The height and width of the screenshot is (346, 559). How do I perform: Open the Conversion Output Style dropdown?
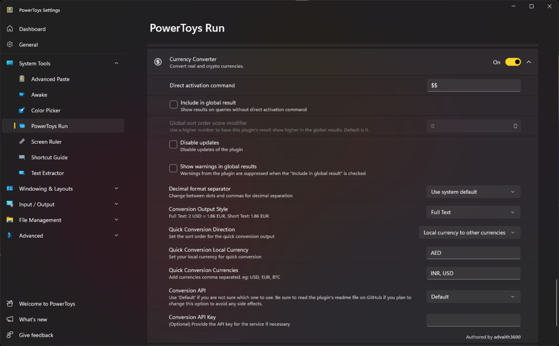point(473,212)
